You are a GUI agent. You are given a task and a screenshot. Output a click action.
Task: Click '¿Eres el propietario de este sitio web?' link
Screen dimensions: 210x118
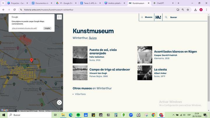coord(24,28)
